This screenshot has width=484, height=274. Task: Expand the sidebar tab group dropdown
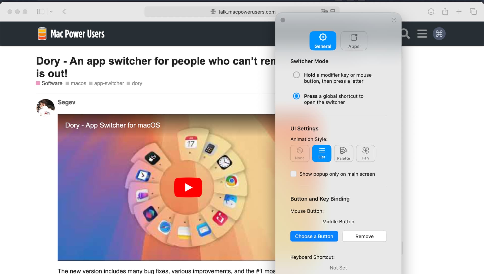(x=51, y=12)
